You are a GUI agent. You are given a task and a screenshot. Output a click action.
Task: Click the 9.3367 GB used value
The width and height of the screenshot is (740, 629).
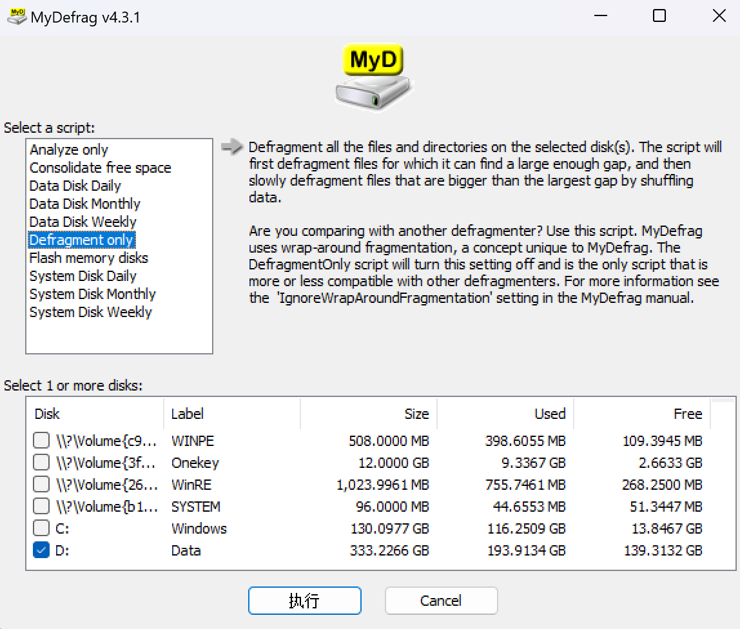533,463
